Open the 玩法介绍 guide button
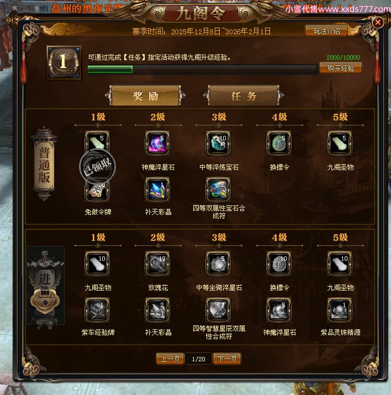The width and height of the screenshot is (391, 395). tap(326, 31)
